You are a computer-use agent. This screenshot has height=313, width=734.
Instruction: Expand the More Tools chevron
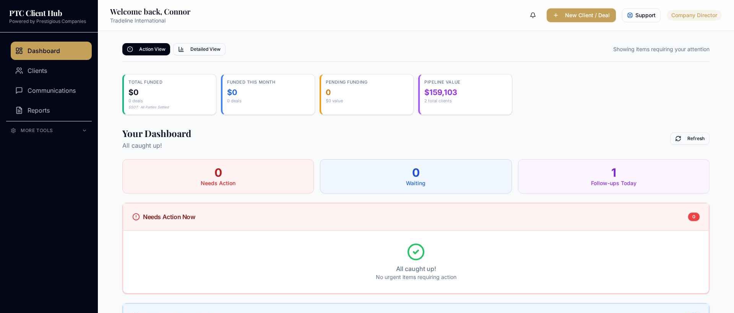84,131
